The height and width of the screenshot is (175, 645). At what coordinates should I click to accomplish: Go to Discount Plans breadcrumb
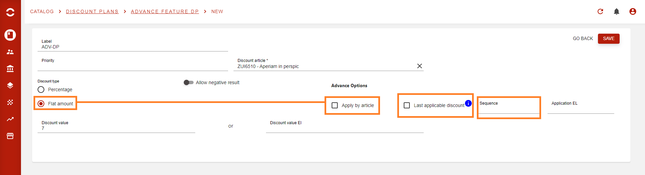(92, 11)
